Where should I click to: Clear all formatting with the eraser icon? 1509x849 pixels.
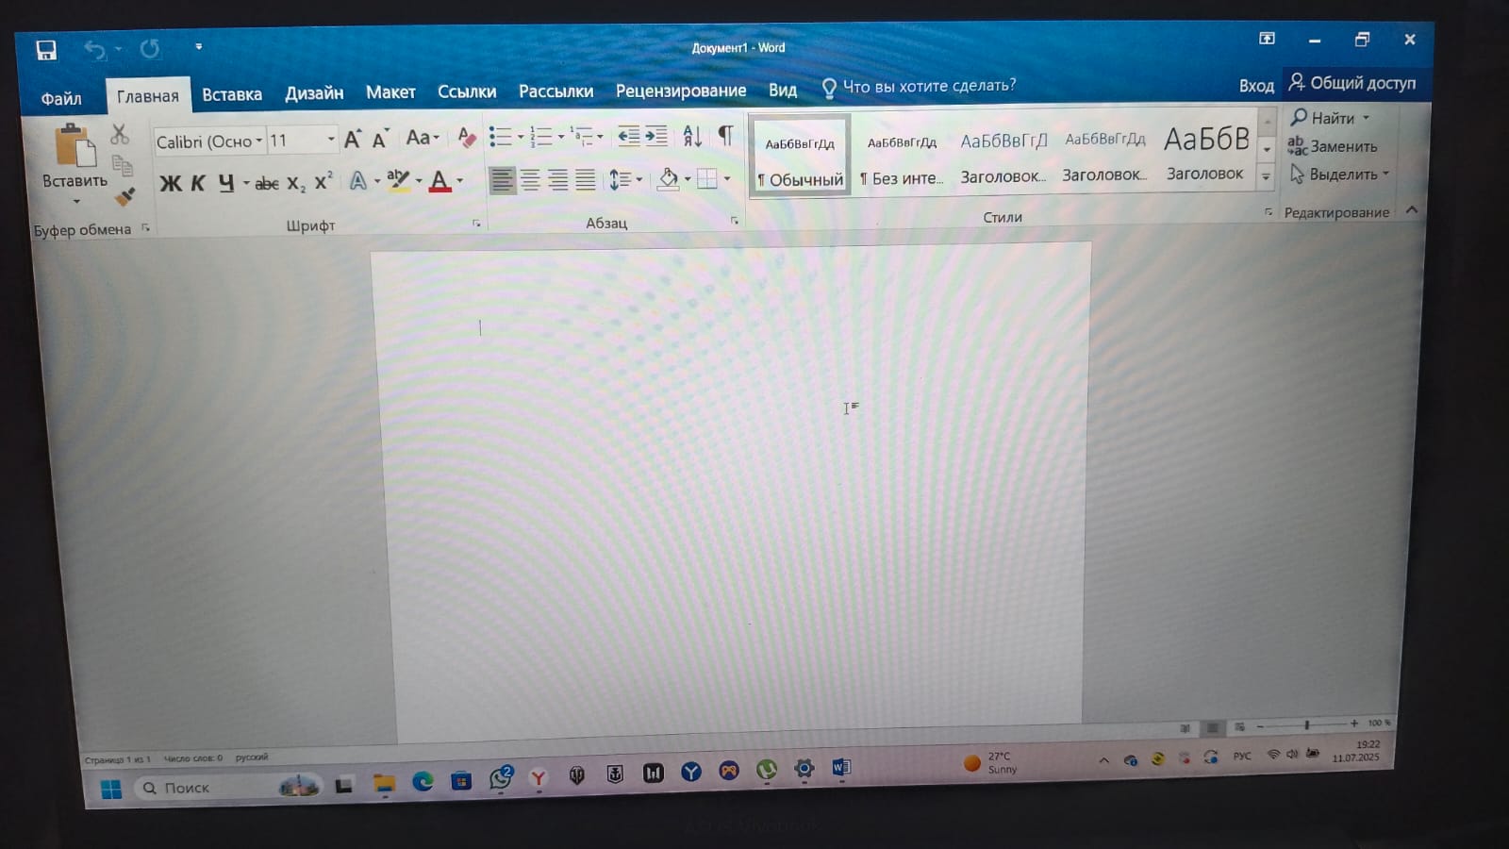click(x=466, y=138)
